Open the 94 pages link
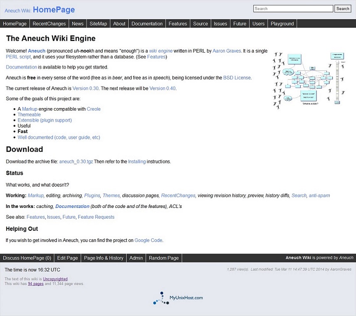356x316 pixels. click(x=36, y=284)
